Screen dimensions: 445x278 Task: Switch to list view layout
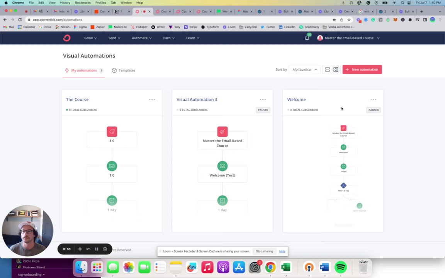tap(327, 69)
